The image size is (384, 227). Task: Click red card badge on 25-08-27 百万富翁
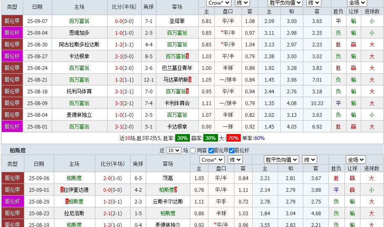(187, 56)
